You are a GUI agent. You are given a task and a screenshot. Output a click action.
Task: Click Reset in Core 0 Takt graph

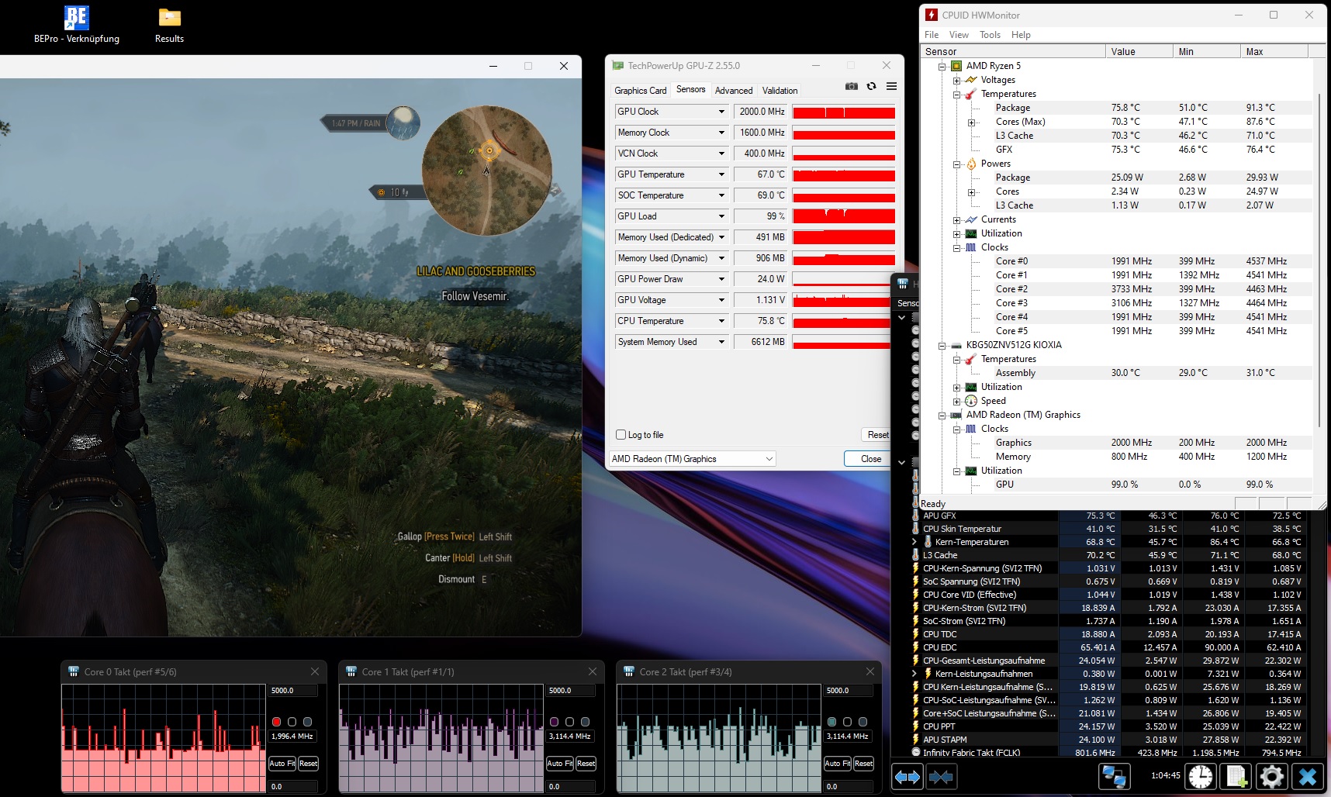tap(308, 764)
